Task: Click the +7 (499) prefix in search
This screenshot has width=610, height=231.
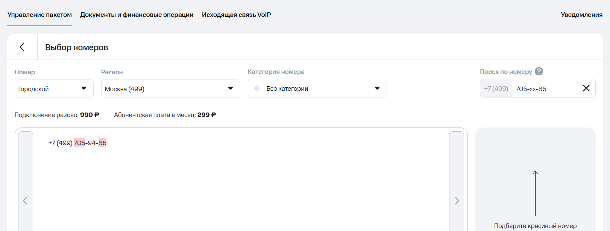Action: [496, 88]
